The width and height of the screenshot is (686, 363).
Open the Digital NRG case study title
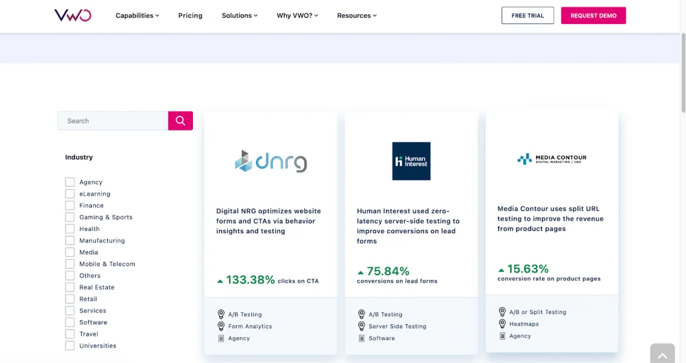coord(269,221)
